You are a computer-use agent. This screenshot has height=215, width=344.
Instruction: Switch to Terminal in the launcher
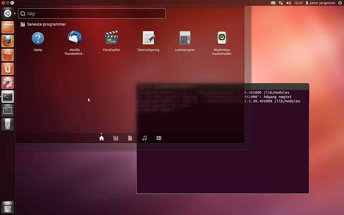point(8,96)
